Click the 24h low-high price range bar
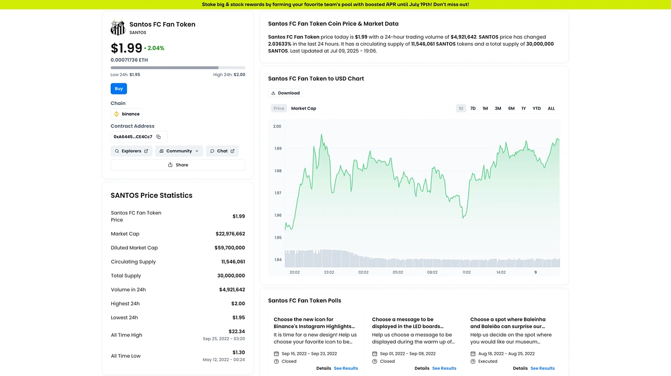Viewport: 671px width, 376px height. (178, 68)
